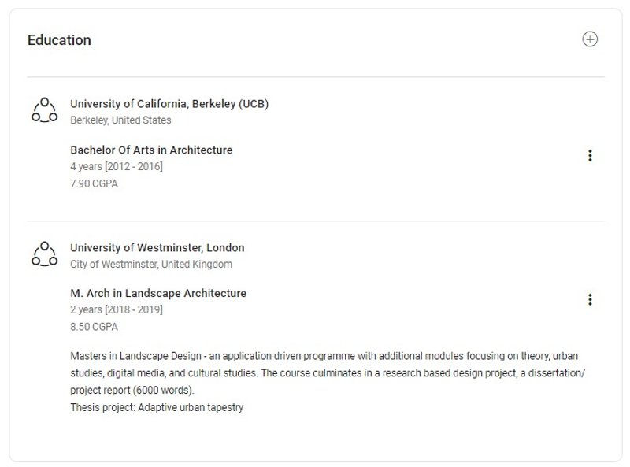Click the UC Berkeley institution icon

[44, 110]
